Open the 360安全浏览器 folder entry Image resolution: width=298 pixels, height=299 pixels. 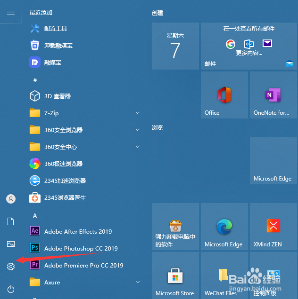[x=84, y=130]
